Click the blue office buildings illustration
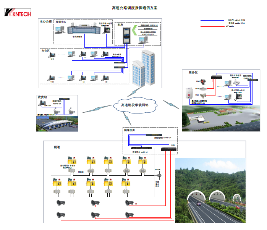Screen dimensions: 267x230 (144, 70)
